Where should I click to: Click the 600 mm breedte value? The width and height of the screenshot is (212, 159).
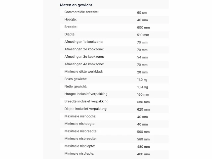coord(143,27)
